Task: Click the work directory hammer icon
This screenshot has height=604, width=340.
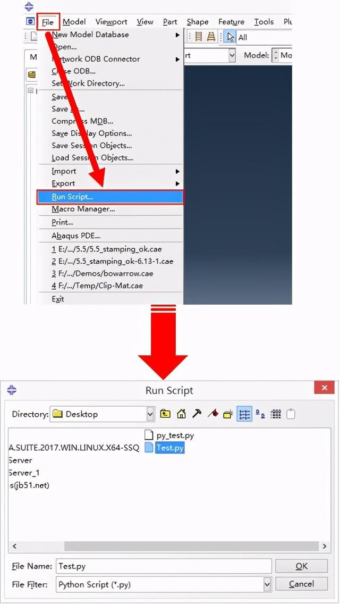Action: coord(197,414)
